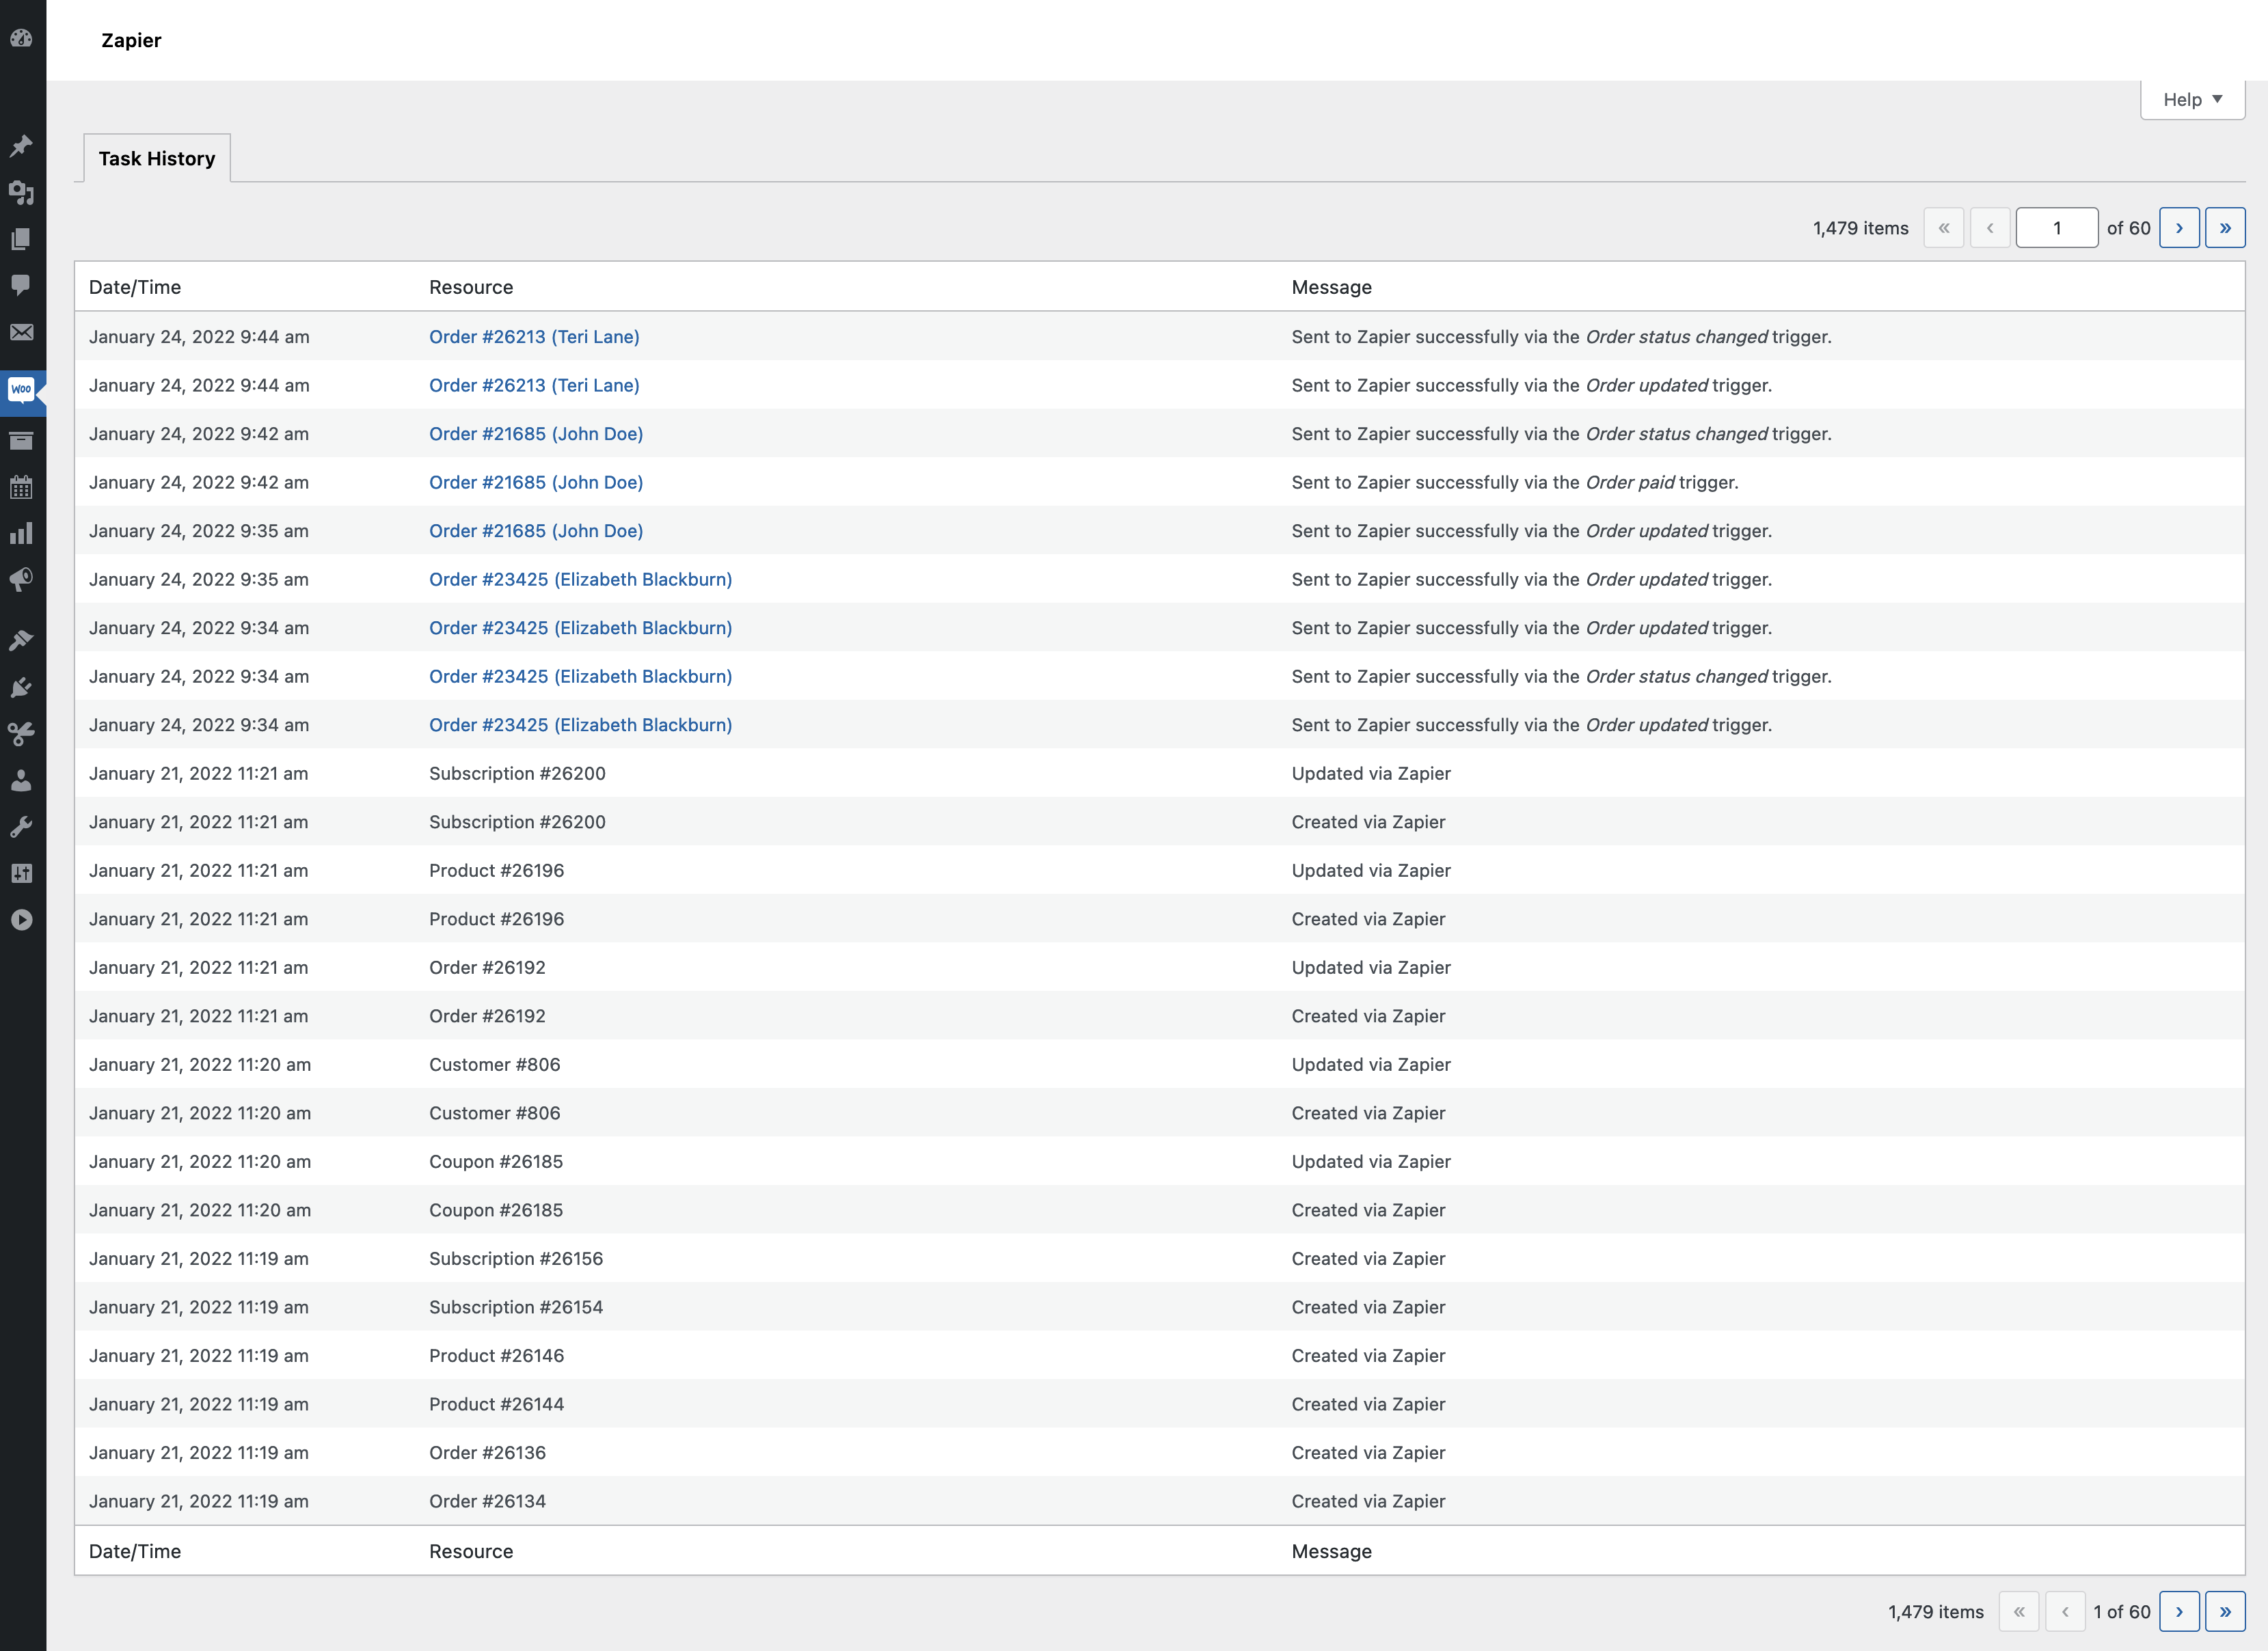Screen dimensions: 2268x1651
Task: Click the current page number input field
Action: 2057,227
